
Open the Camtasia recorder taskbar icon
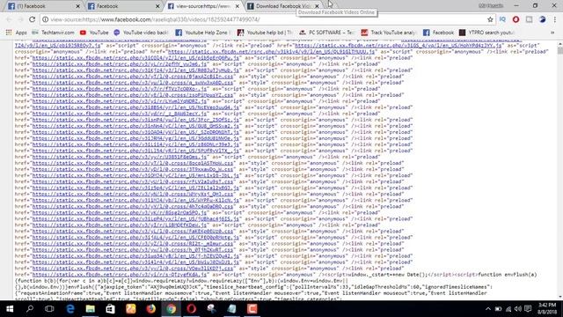coord(252,309)
